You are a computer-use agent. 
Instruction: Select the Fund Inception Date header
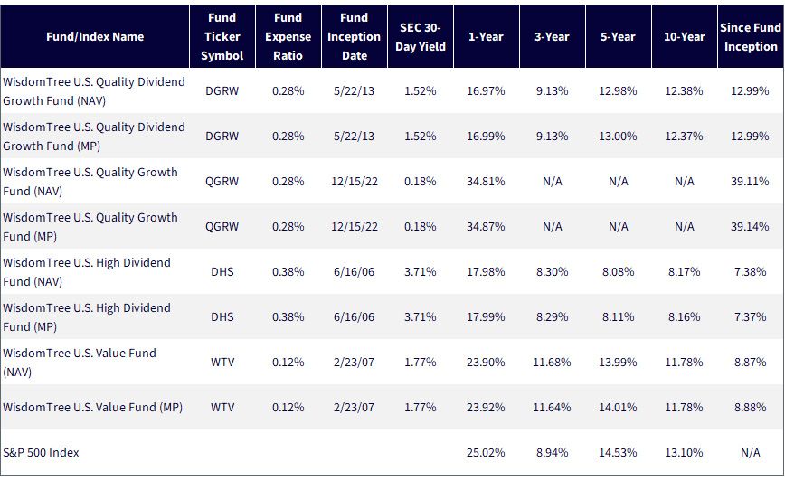[x=354, y=36]
